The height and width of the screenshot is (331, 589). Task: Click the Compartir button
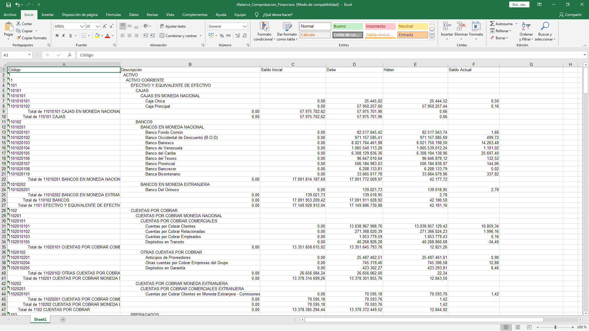pos(570,15)
